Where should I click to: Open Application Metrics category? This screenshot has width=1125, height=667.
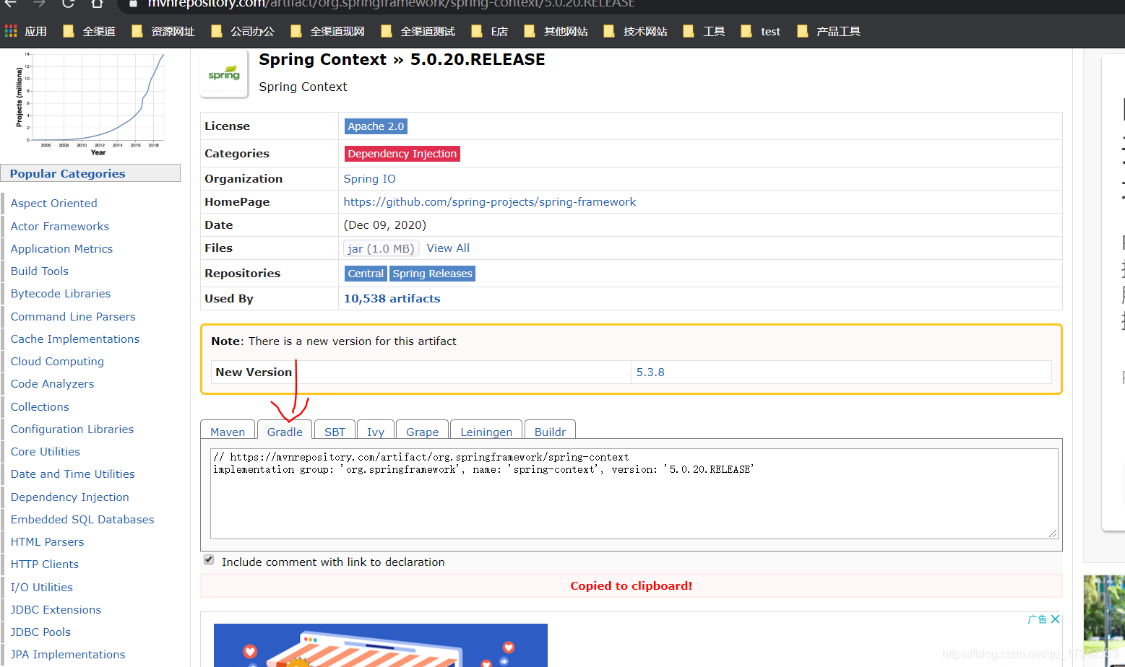pyautogui.click(x=61, y=249)
